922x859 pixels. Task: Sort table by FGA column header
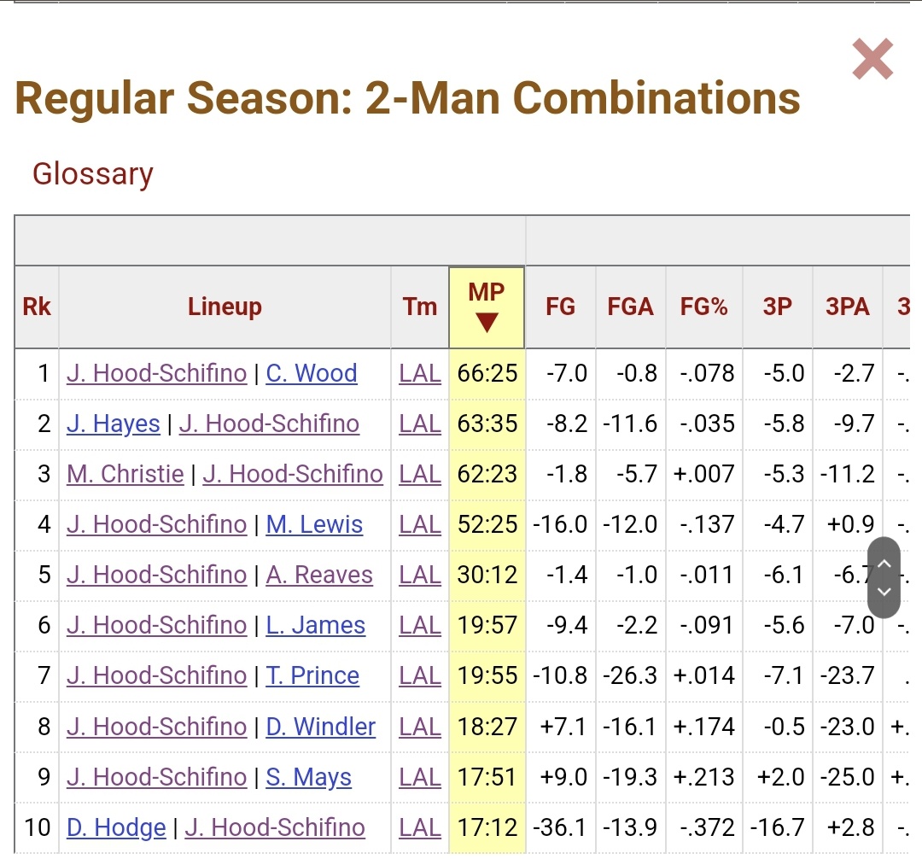[630, 307]
